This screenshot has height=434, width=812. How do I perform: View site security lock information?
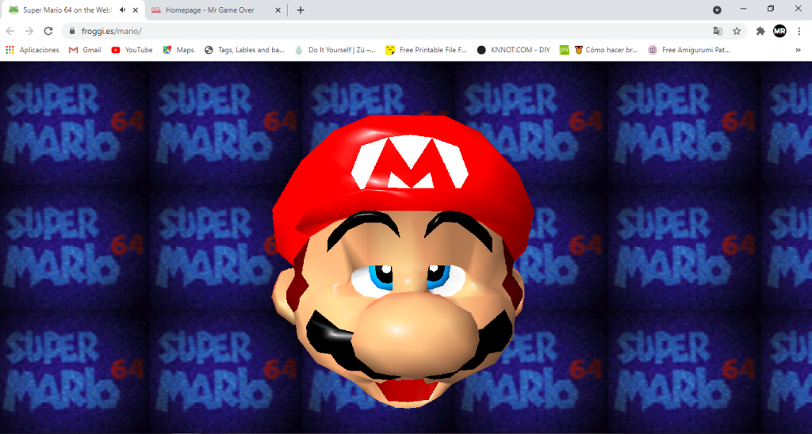tap(72, 31)
